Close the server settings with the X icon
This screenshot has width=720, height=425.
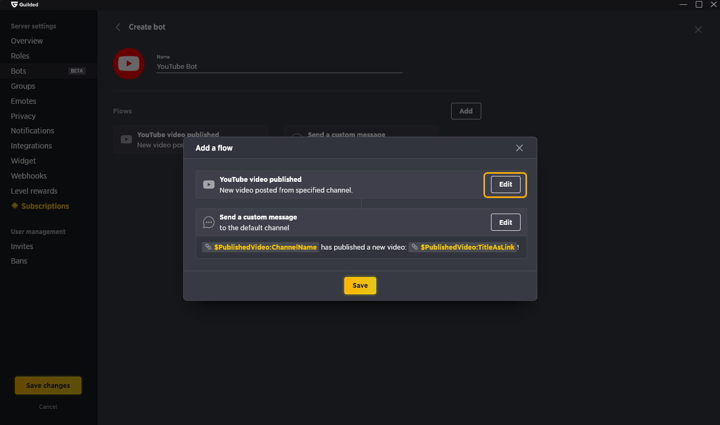pyautogui.click(x=698, y=30)
